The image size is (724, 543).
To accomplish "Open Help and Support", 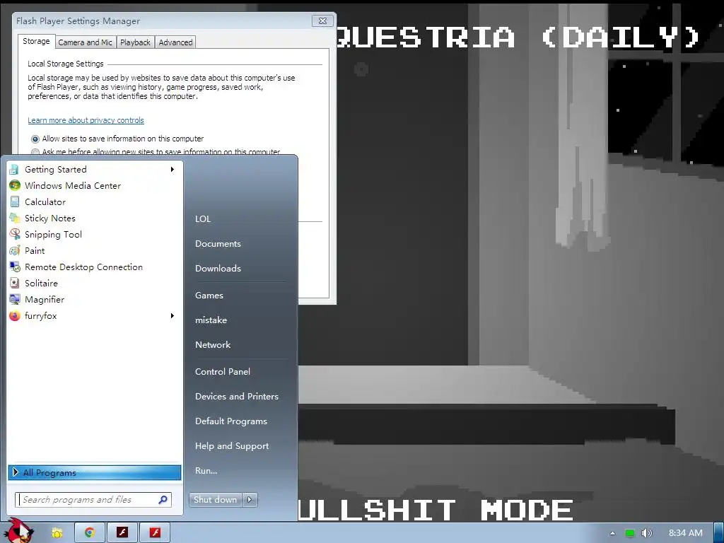I will pyautogui.click(x=232, y=446).
